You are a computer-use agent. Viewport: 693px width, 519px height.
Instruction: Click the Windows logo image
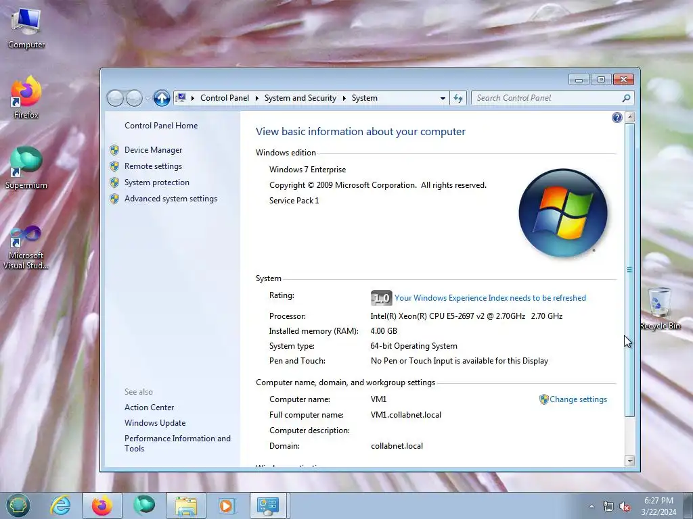coord(563,213)
